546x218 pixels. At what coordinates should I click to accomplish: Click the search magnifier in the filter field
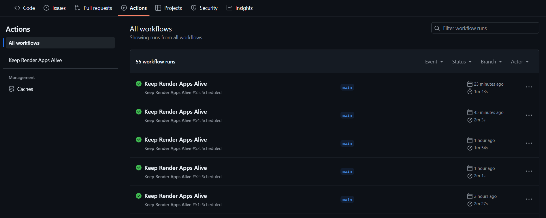point(437,28)
